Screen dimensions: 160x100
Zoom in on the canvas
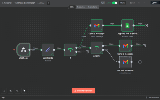(x=10, y=91)
